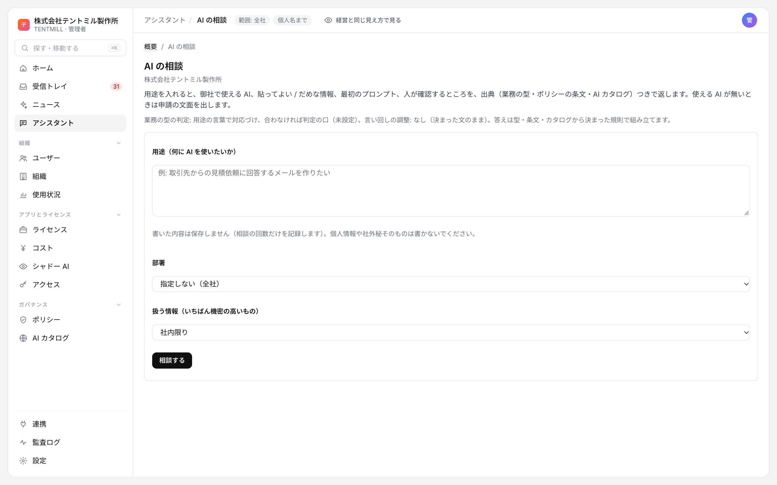Open ニュース in the sidebar
777x485 pixels.
70,105
